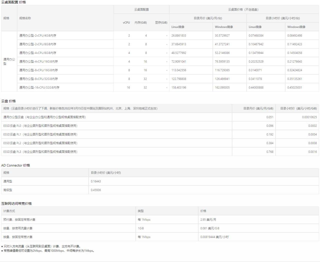Select the 通用办公型-8vCPU/32GiB内存 spec name
Screen dimensions: 320x263
pyautogui.click(x=38, y=79)
